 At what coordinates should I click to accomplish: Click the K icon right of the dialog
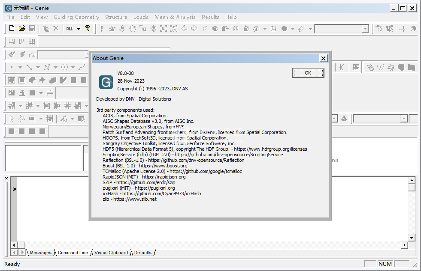[x=342, y=67]
